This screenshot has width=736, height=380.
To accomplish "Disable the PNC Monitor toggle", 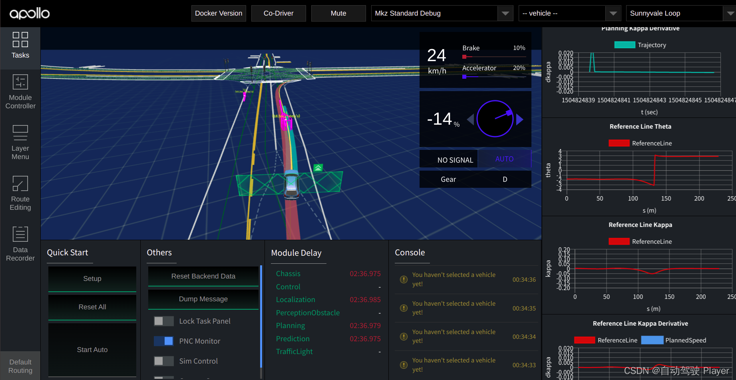I will pyautogui.click(x=163, y=341).
